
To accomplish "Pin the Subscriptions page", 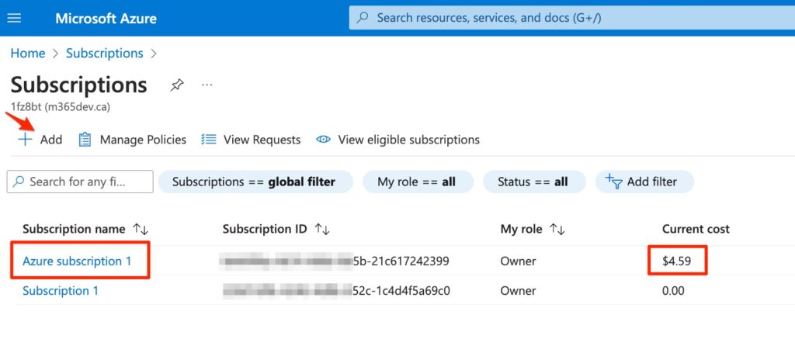I will (177, 85).
